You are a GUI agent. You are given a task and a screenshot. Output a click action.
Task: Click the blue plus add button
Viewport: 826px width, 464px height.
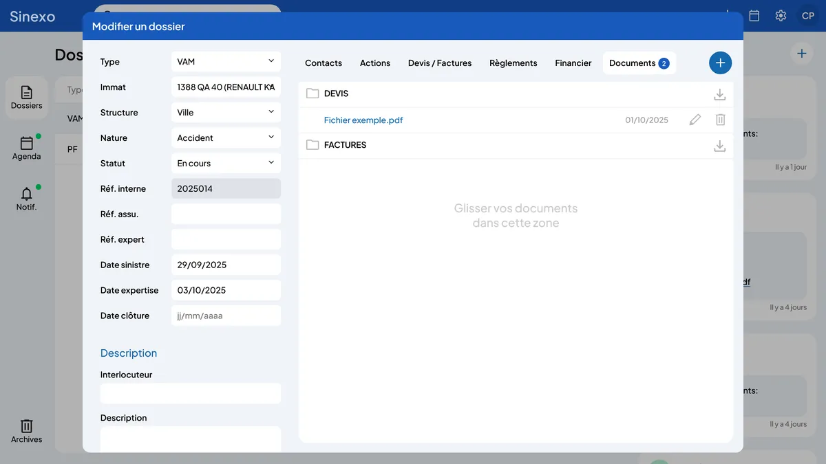[x=720, y=63]
